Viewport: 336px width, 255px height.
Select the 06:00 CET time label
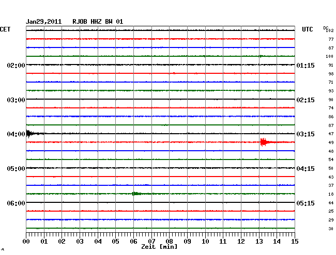click(x=16, y=203)
